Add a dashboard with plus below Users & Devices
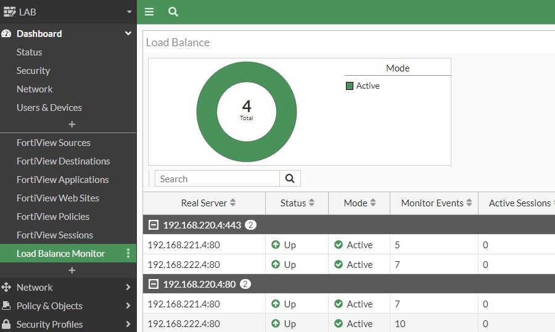The width and height of the screenshot is (555, 332). point(72,124)
